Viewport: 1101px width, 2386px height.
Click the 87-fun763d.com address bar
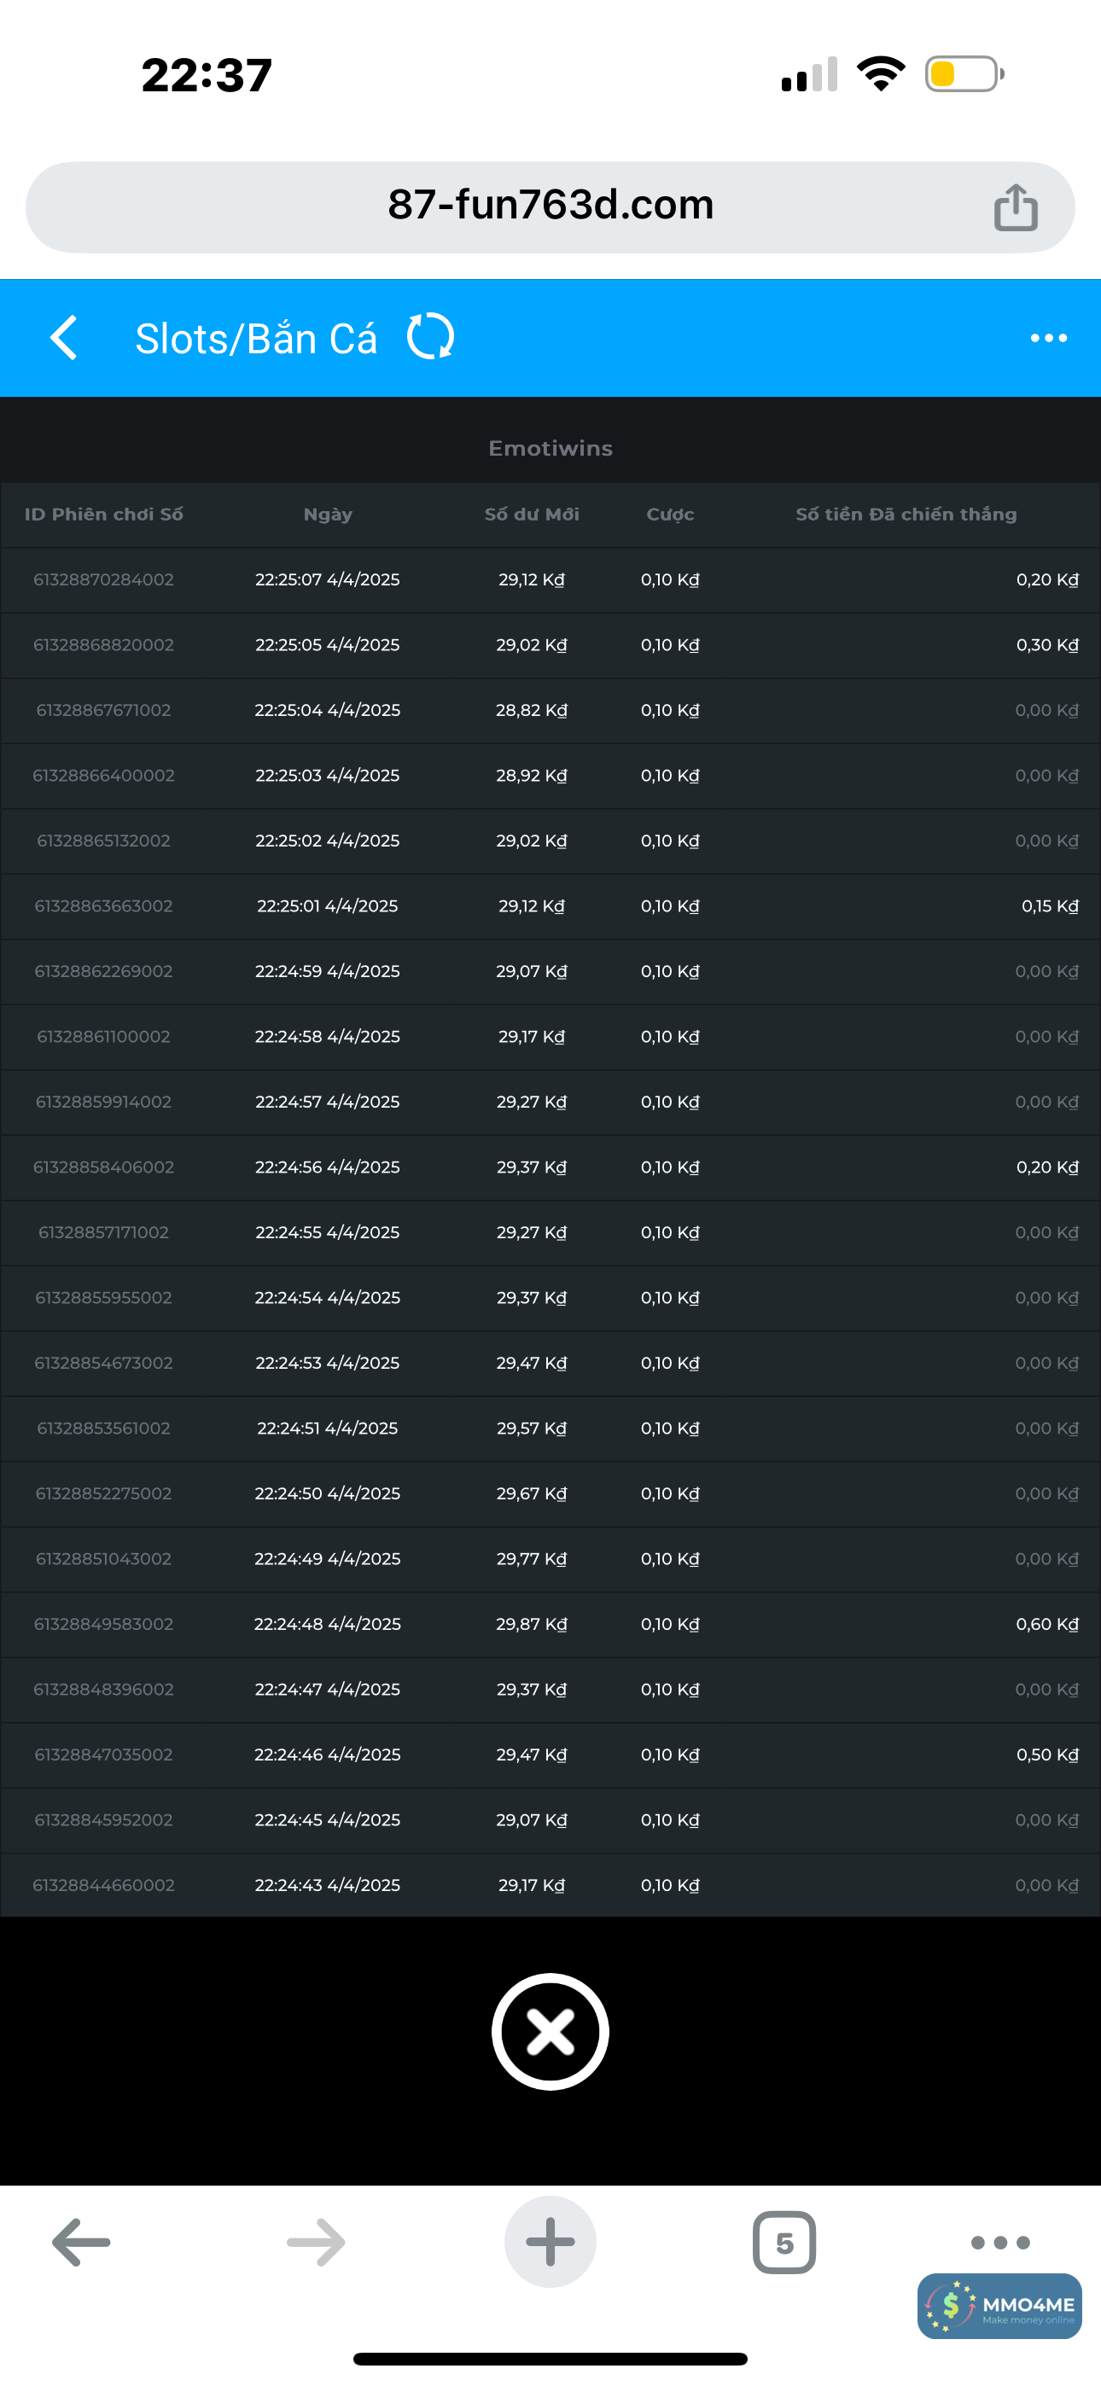point(550,206)
